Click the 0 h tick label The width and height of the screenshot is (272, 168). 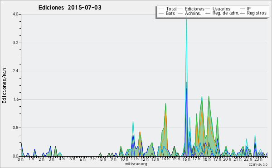click(x=20, y=159)
